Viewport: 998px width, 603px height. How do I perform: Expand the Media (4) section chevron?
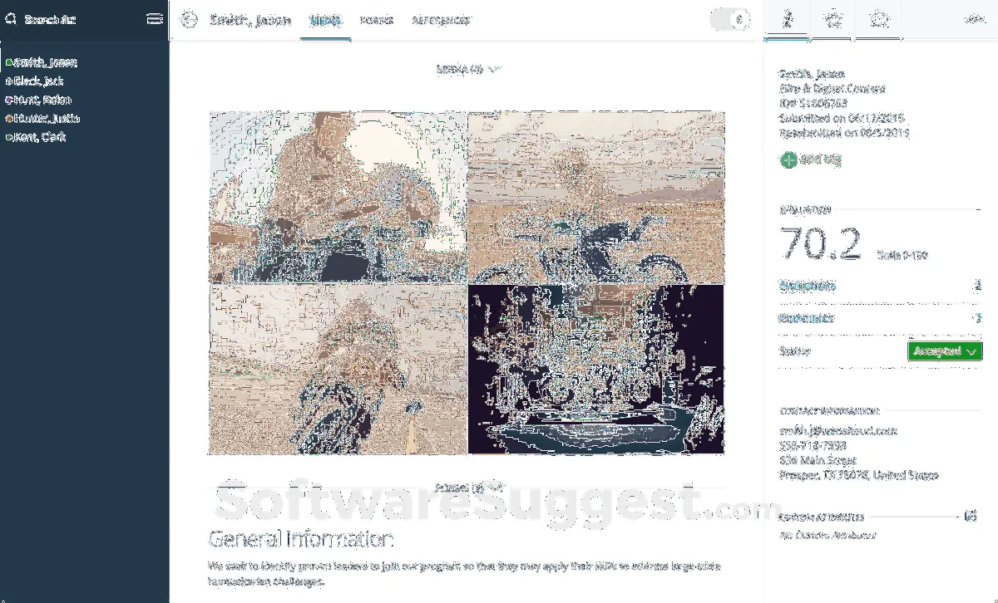click(x=495, y=69)
